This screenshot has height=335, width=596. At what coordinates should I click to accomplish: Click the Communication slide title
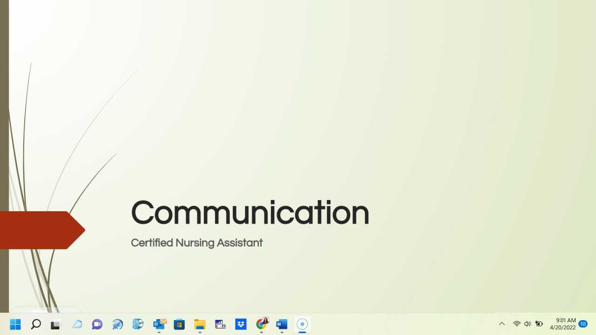point(250,212)
